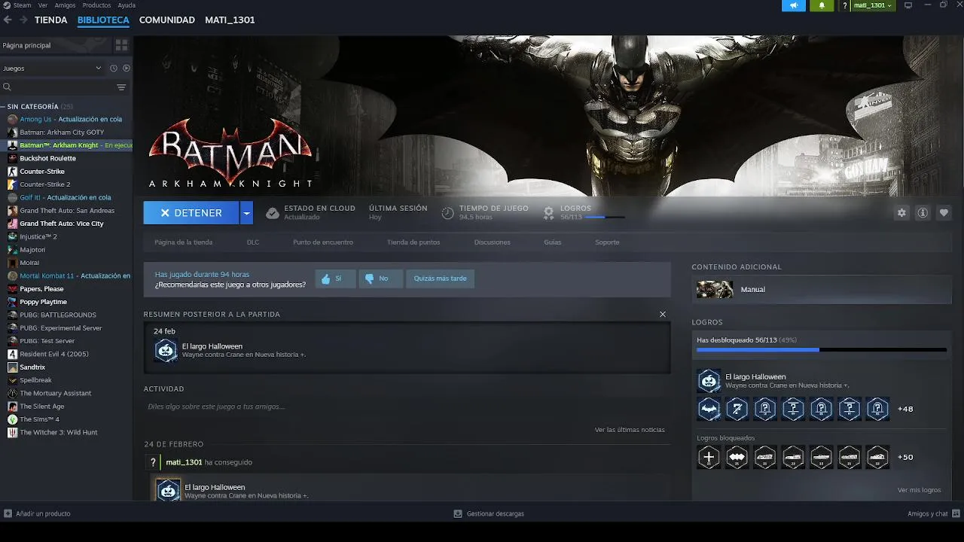Click the activity status text field
The width and height of the screenshot is (964, 542).
point(407,406)
